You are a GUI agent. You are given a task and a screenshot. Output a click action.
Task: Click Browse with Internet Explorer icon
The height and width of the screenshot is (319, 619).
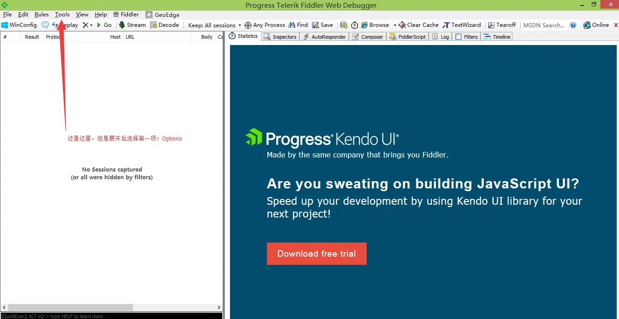pyautogui.click(x=375, y=25)
